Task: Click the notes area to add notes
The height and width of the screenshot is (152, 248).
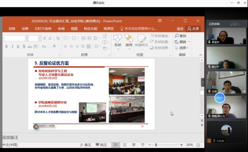Action: pos(93,137)
